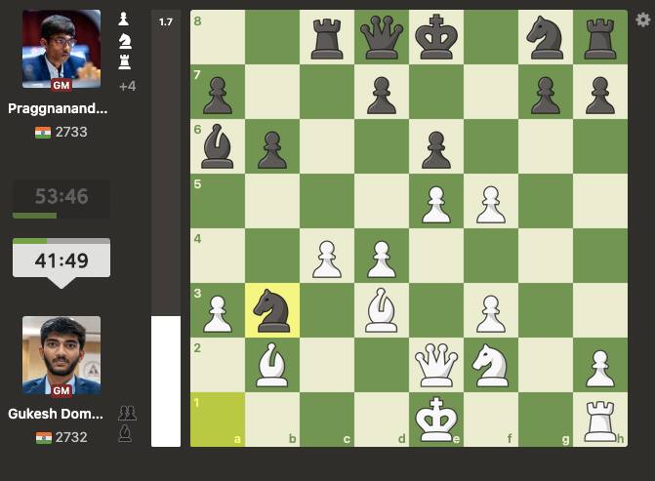Click the captured white knight icon
The height and width of the screenshot is (481, 655).
pos(125,41)
